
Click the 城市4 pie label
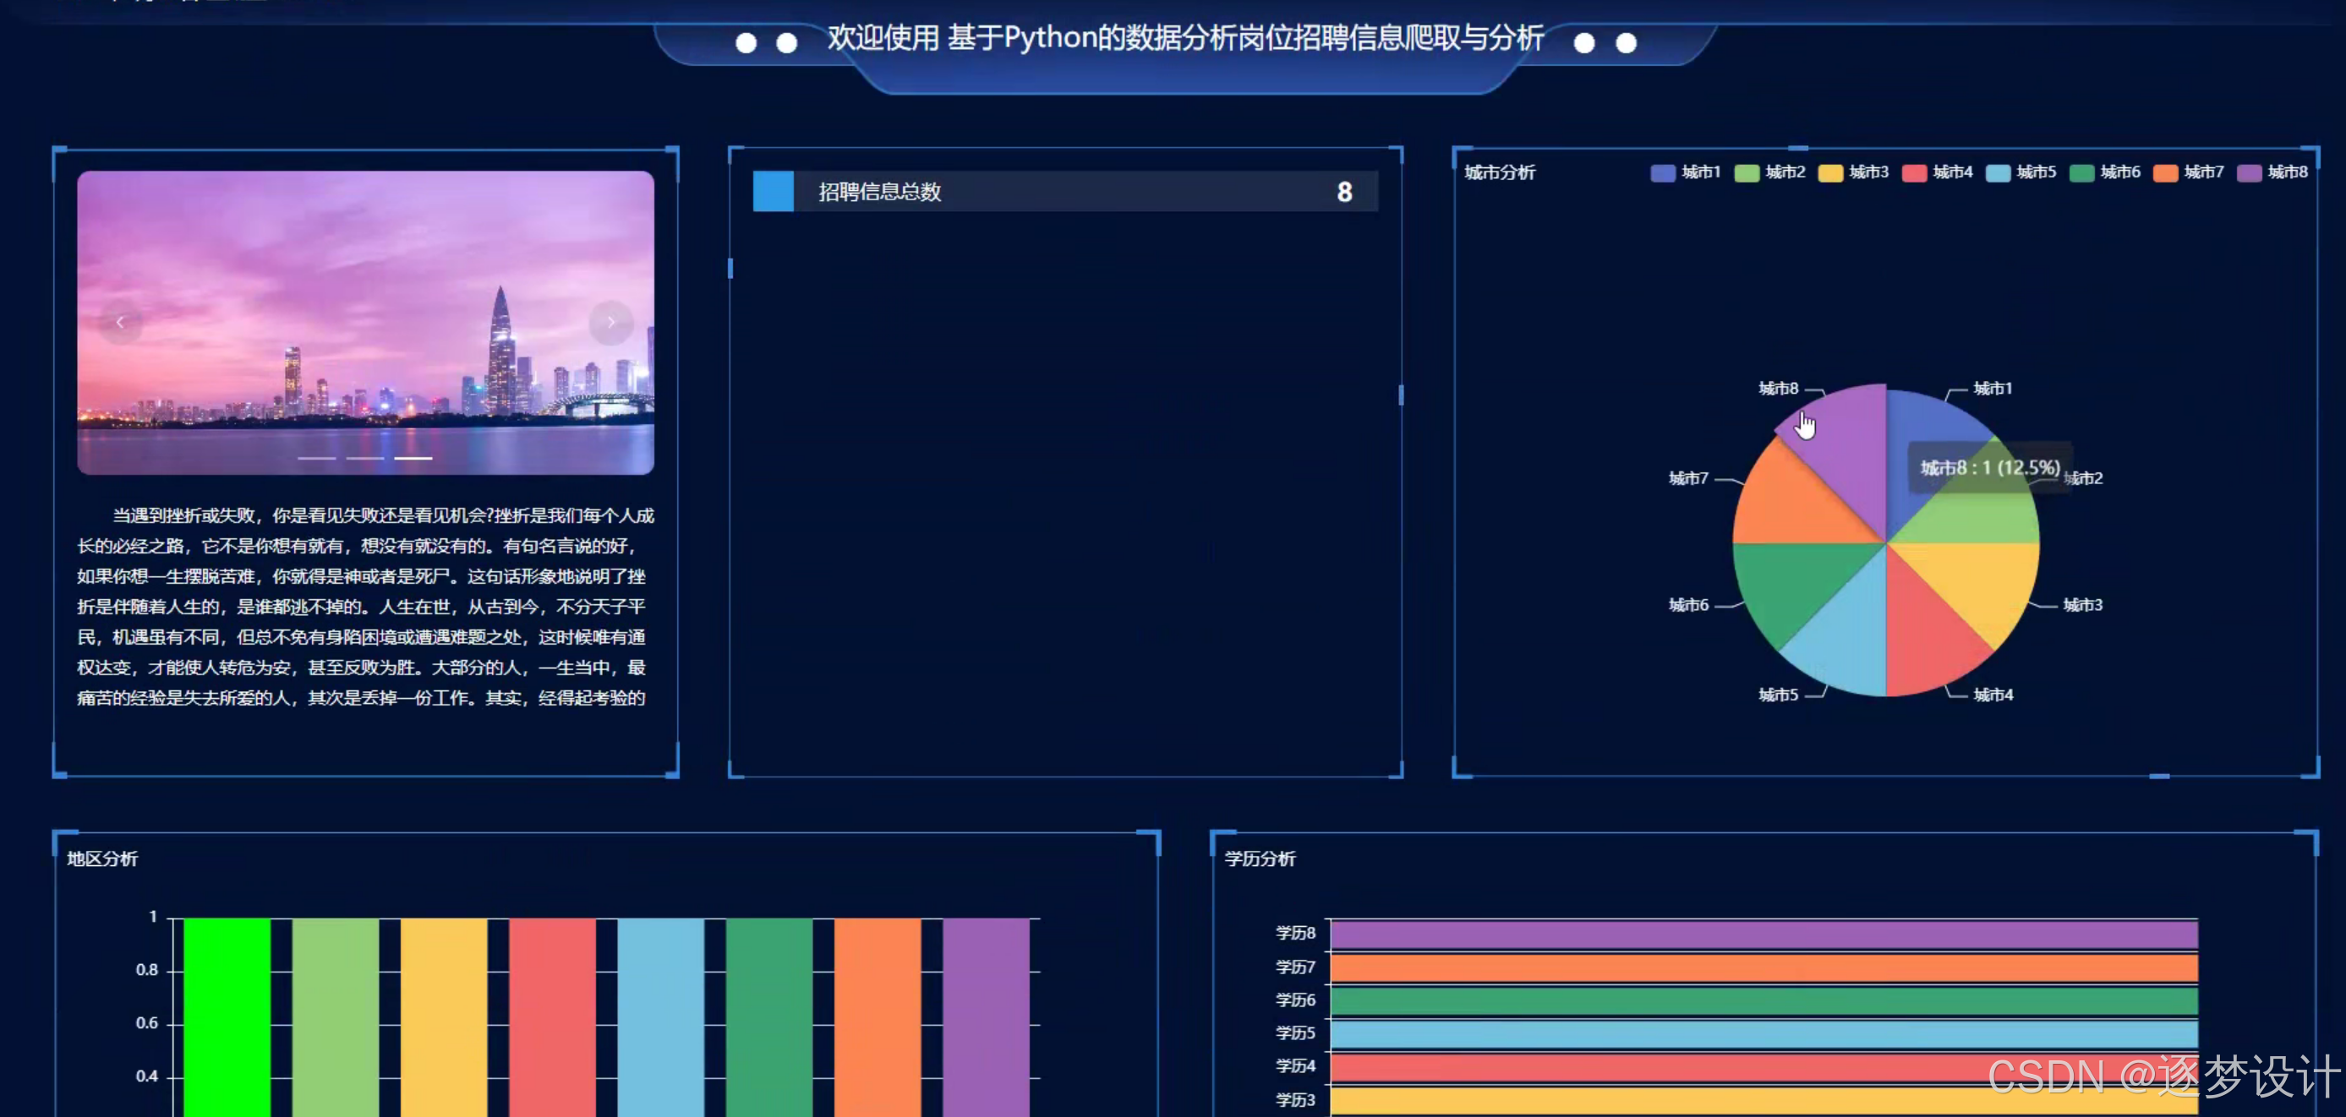[1993, 695]
